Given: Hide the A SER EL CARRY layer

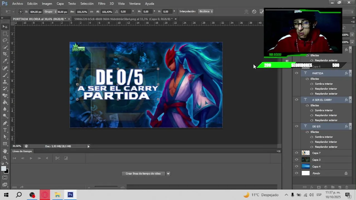Looking at the screenshot, I should click(x=296, y=100).
